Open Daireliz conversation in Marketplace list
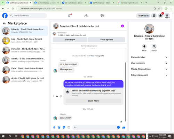The height and width of the screenshot is (139, 174). (24, 60)
